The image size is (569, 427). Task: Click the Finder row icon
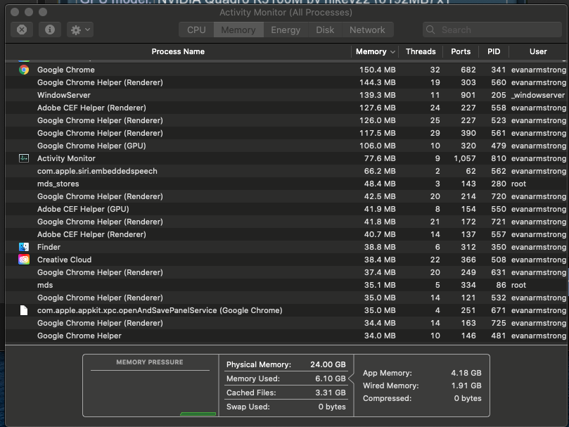click(x=24, y=247)
